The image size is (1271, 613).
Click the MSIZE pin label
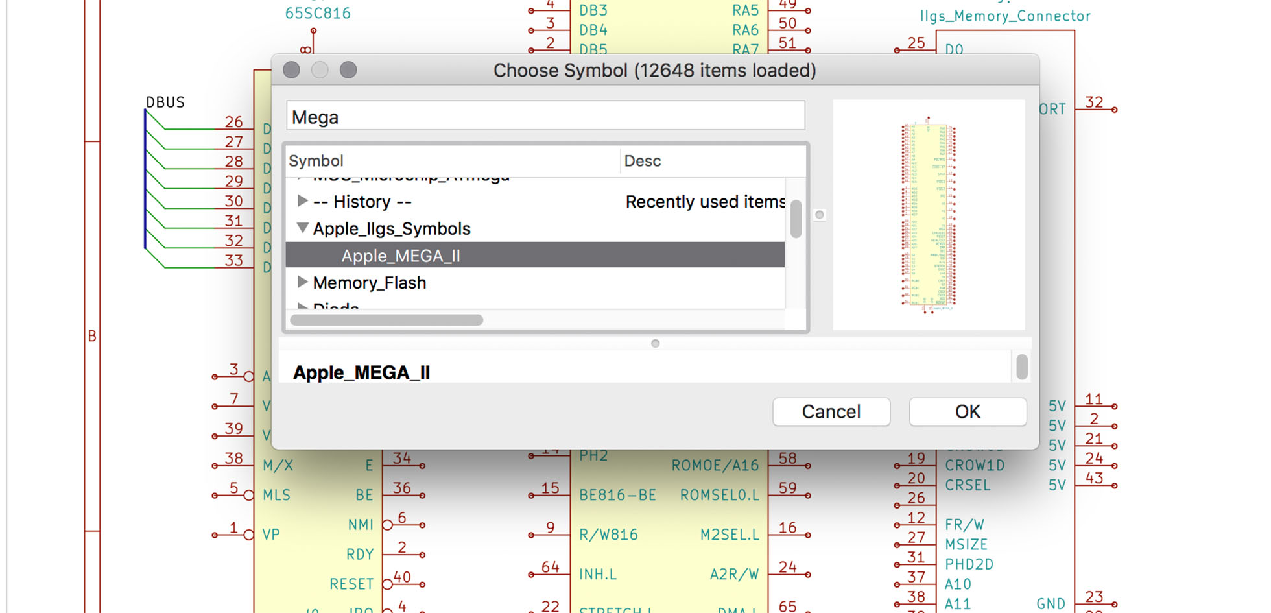click(x=966, y=544)
